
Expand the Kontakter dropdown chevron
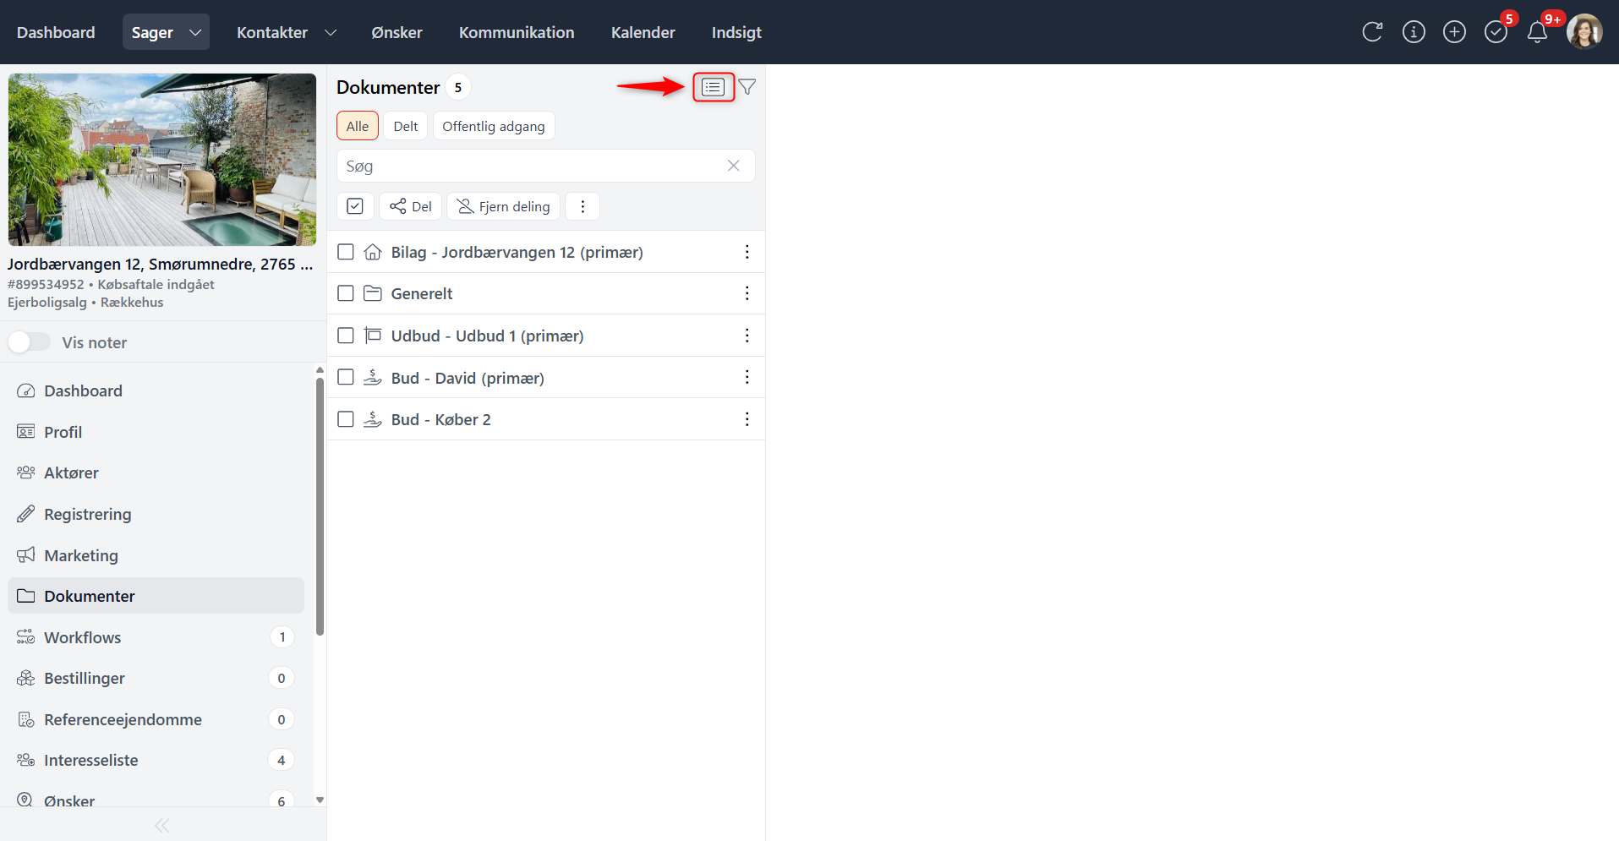[331, 32]
